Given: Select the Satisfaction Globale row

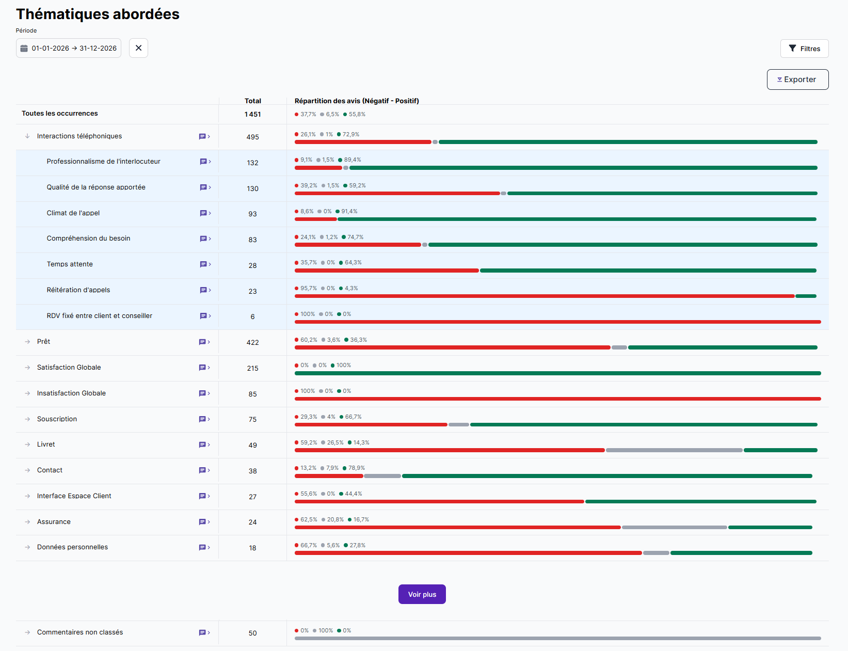Looking at the screenshot, I should [69, 368].
